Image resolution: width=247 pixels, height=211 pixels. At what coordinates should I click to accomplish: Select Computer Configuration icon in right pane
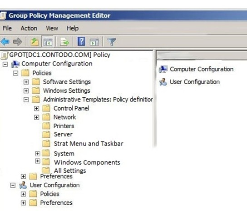[163, 69]
